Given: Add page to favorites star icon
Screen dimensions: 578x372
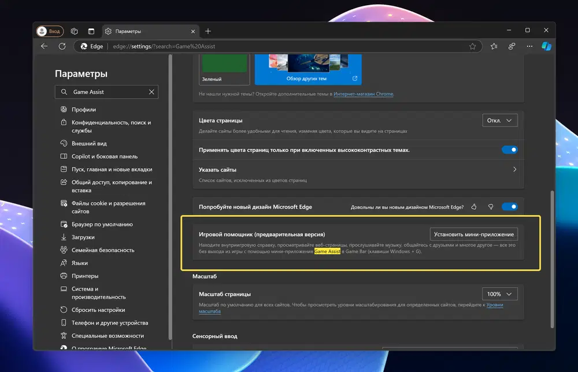Looking at the screenshot, I should click(472, 46).
